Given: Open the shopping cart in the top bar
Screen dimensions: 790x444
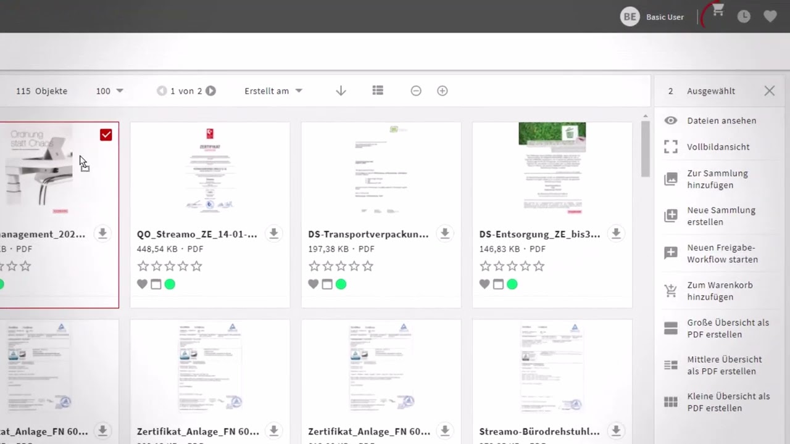Looking at the screenshot, I should coord(718,11).
